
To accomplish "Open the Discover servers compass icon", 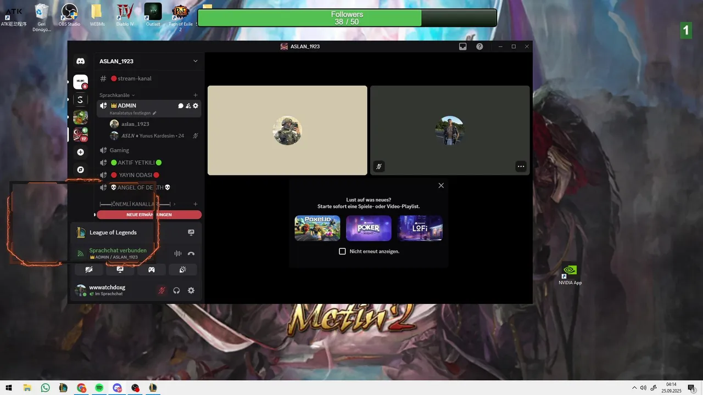I will (80, 170).
